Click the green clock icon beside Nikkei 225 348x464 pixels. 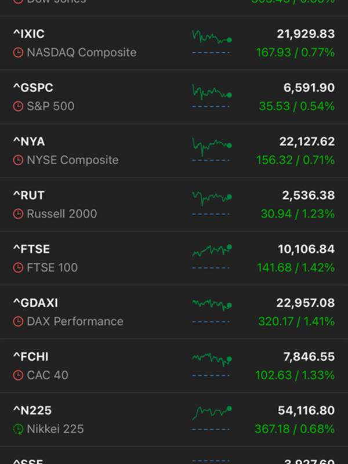[x=18, y=429]
